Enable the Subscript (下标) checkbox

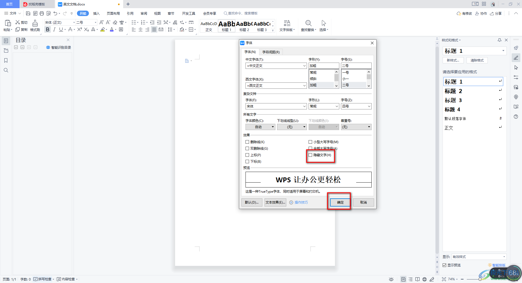pos(247,161)
